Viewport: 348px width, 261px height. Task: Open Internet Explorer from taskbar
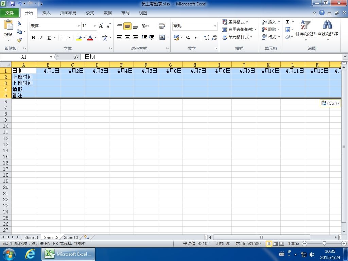pos(30,254)
